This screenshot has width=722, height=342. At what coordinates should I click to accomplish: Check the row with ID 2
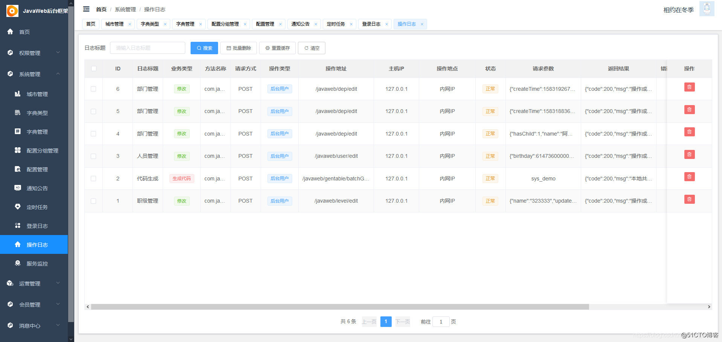click(x=93, y=179)
